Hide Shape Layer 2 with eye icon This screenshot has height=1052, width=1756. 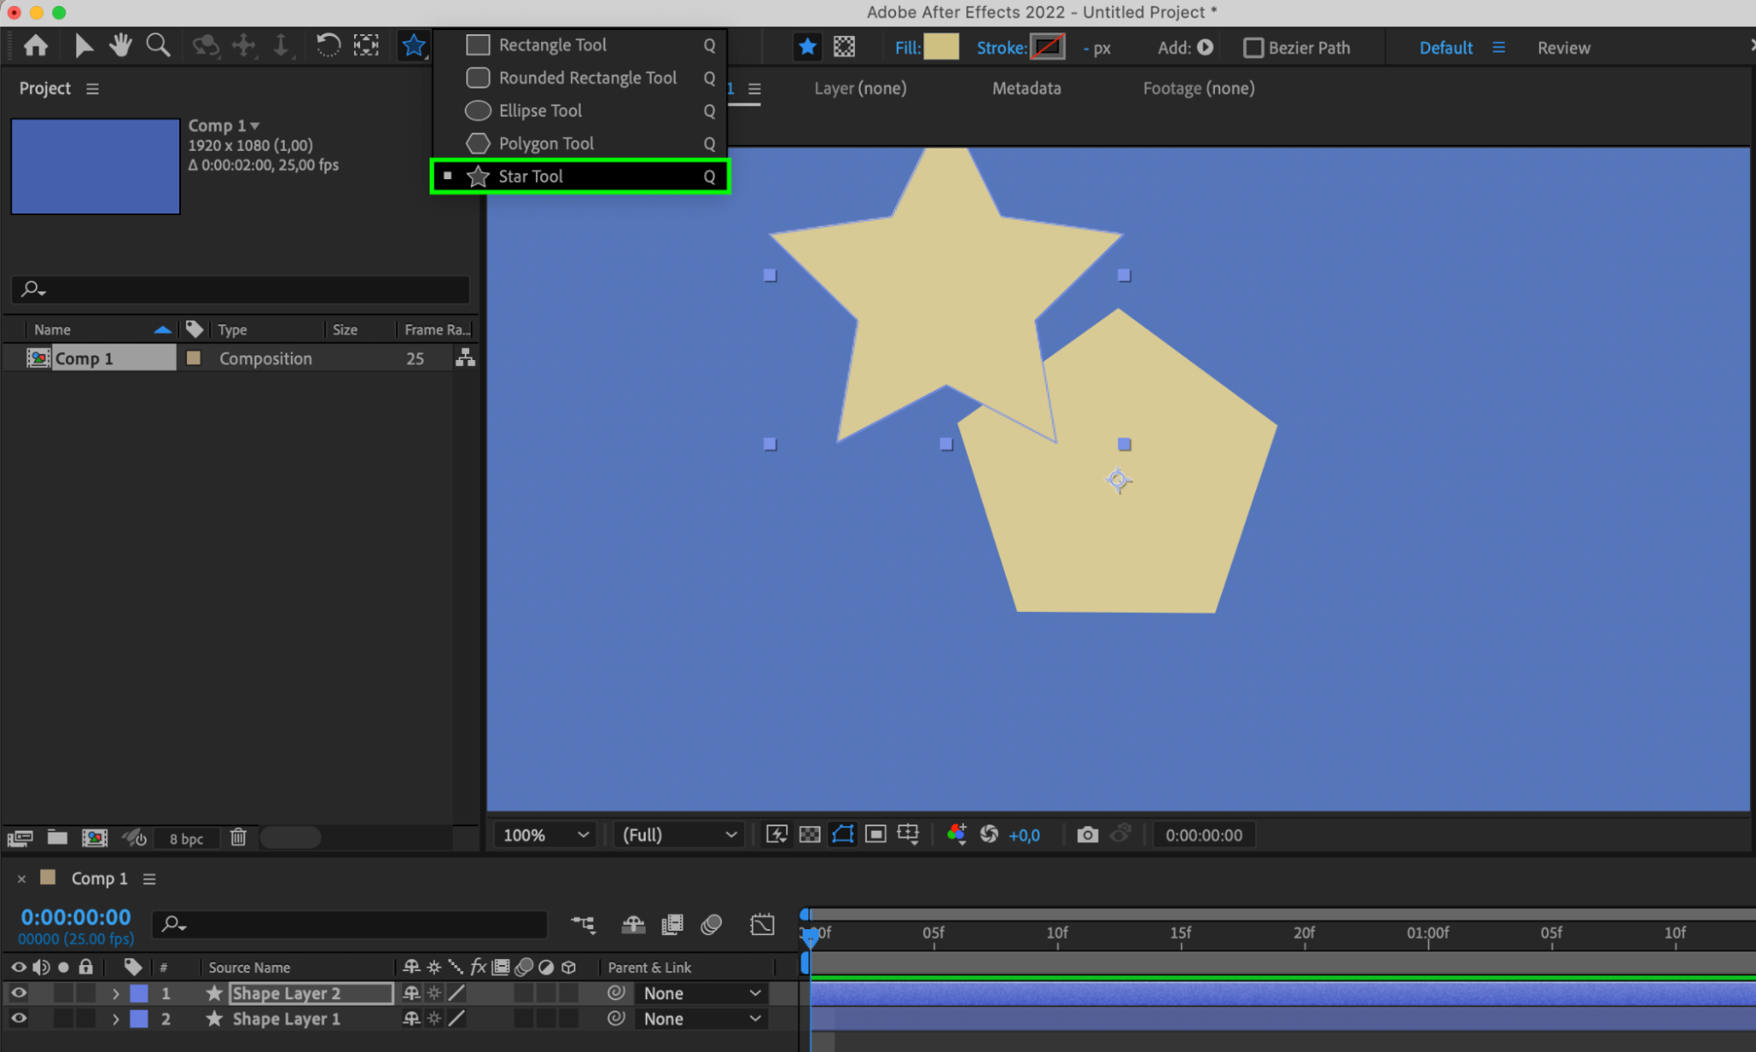pyautogui.click(x=18, y=993)
